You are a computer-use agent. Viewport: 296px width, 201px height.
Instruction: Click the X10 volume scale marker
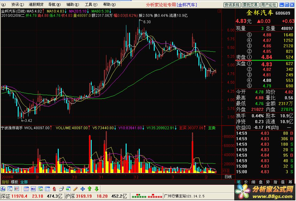click(225, 171)
